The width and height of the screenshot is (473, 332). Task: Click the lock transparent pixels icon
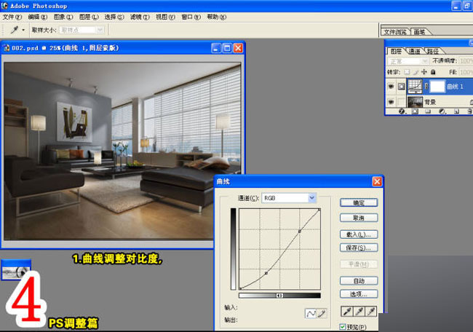pyautogui.click(x=407, y=72)
